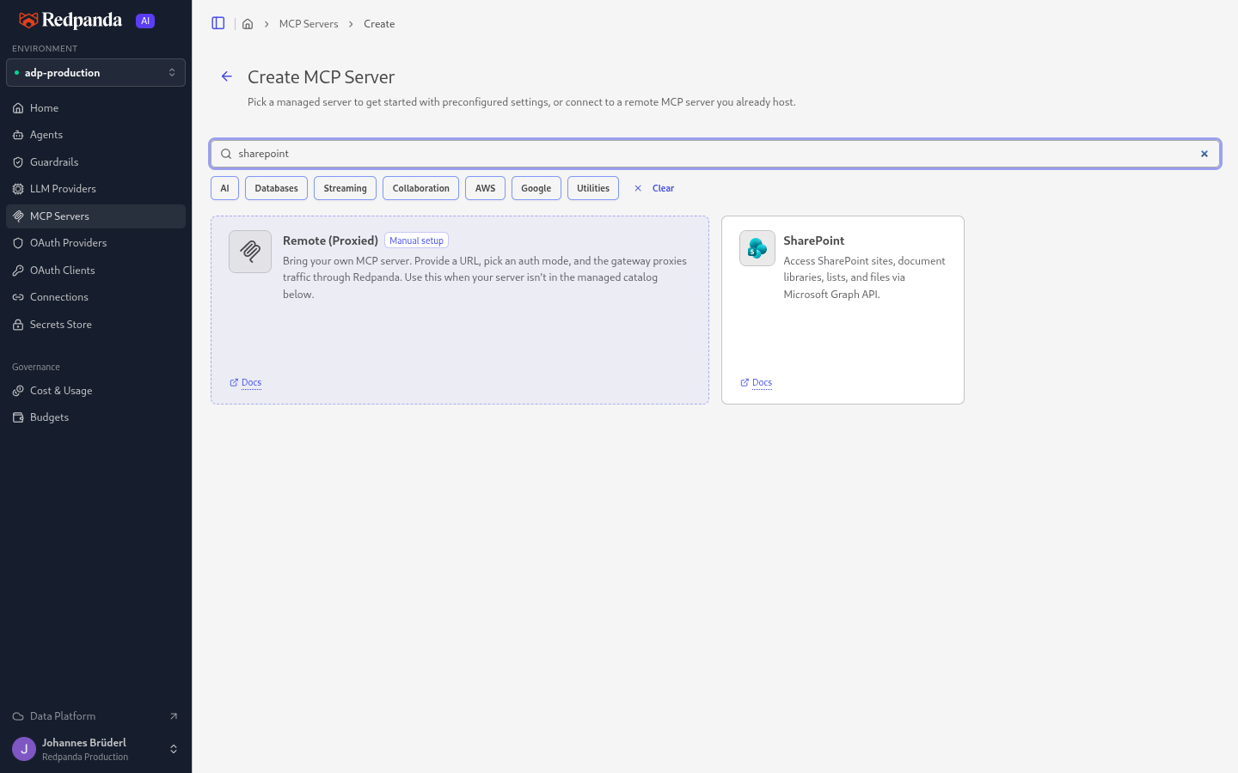Toggle the AI filter chip

[x=225, y=188]
